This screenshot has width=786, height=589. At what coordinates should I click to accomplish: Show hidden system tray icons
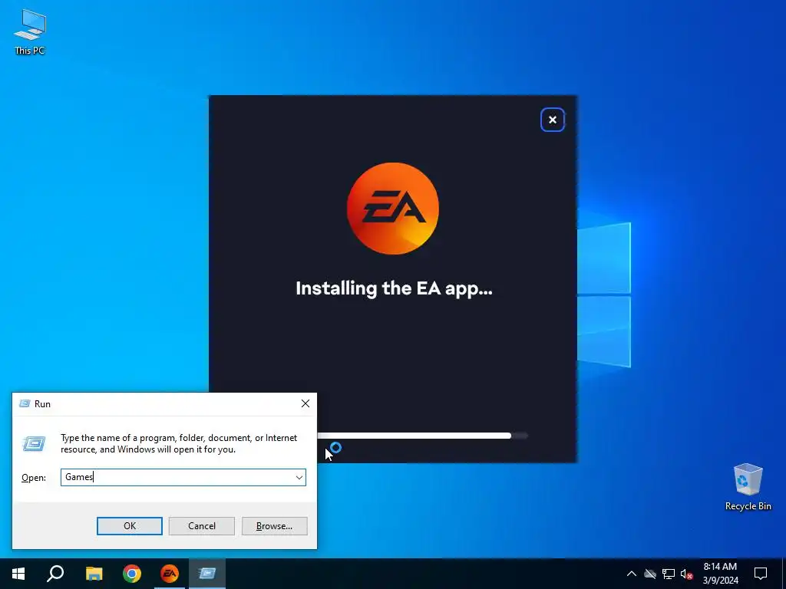(x=632, y=574)
